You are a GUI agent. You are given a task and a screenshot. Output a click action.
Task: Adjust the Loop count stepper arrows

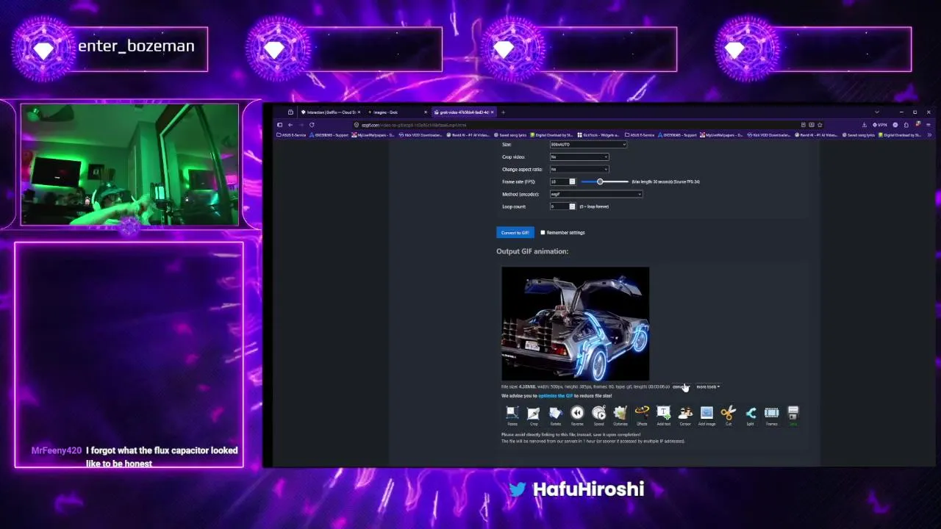(x=573, y=206)
